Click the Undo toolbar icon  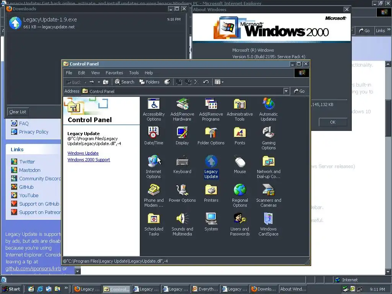click(206, 82)
